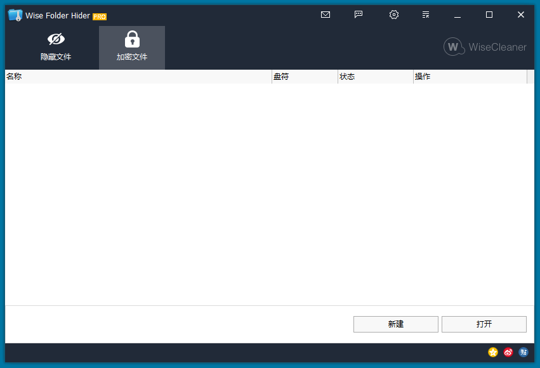Sort by the 名称 column header
This screenshot has height=368, width=540.
138,77
